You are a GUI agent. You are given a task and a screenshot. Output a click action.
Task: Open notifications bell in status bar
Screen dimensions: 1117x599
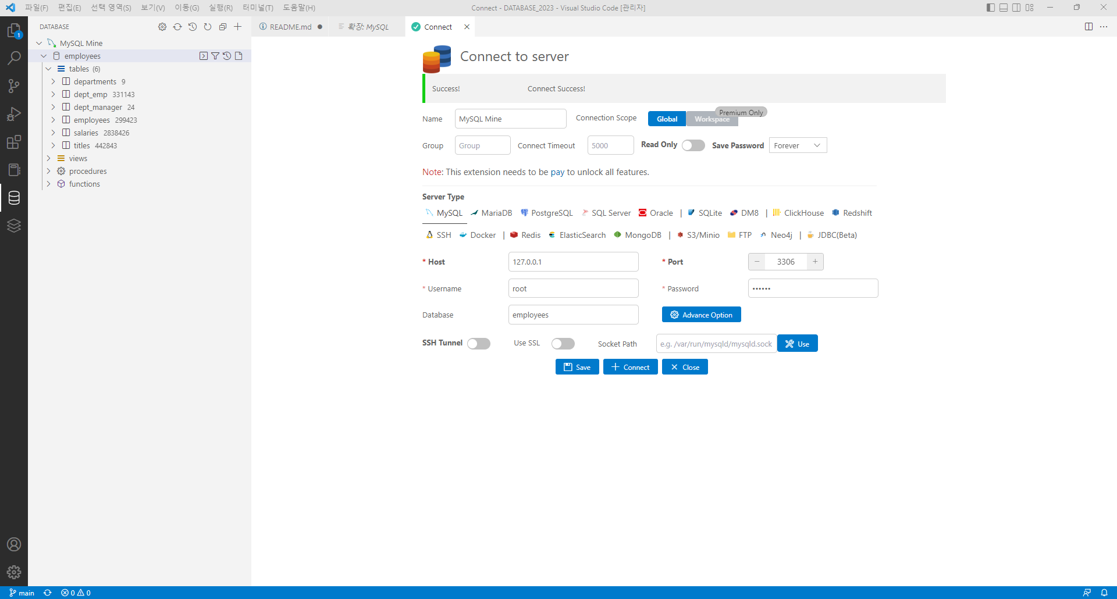[x=1104, y=593]
